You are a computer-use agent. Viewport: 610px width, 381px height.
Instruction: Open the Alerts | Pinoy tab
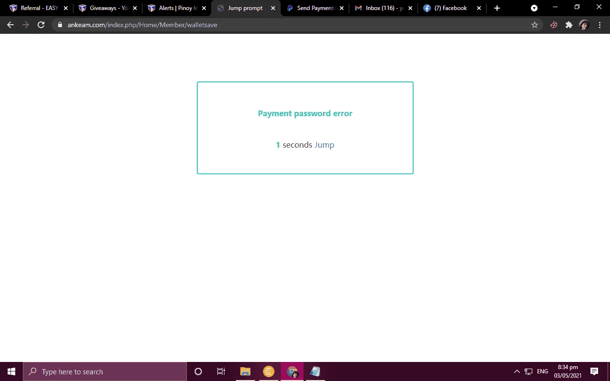pos(177,8)
